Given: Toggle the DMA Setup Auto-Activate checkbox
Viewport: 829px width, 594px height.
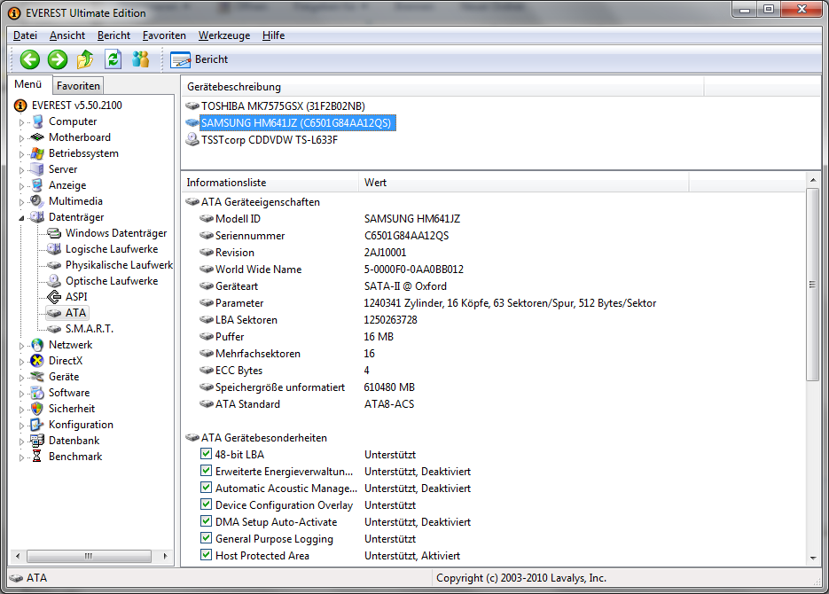Looking at the screenshot, I should [x=207, y=521].
